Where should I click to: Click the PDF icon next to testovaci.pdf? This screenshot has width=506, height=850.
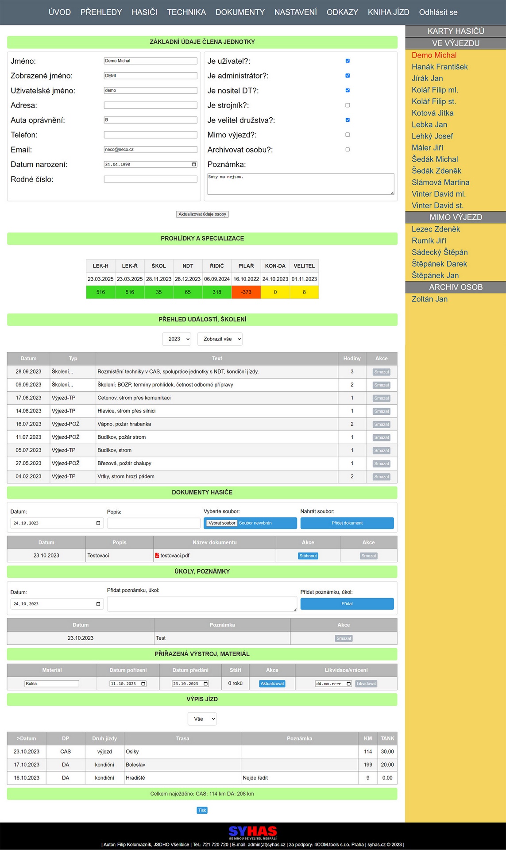pyautogui.click(x=157, y=556)
